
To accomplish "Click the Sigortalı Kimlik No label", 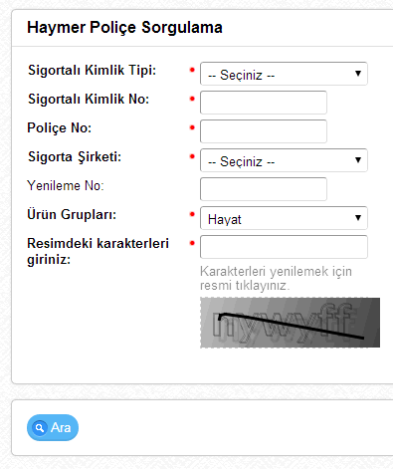I will tap(89, 99).
